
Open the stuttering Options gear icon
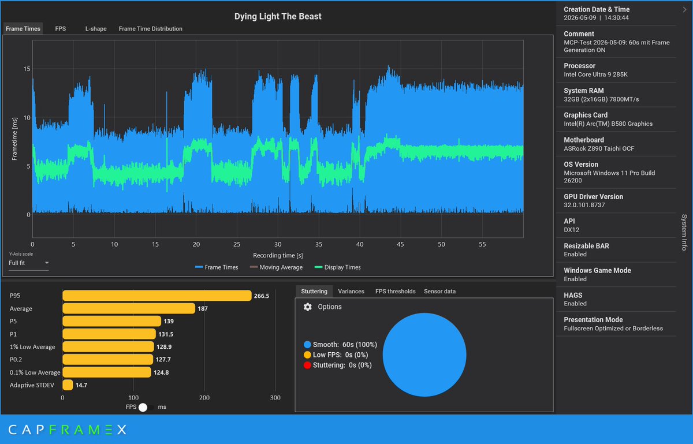pos(308,307)
